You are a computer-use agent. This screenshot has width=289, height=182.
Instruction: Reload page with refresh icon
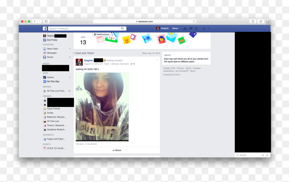pos(194,21)
